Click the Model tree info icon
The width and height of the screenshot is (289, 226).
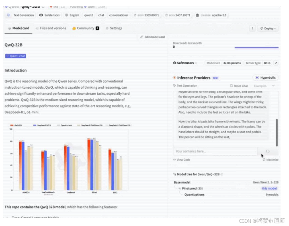coord(222,174)
